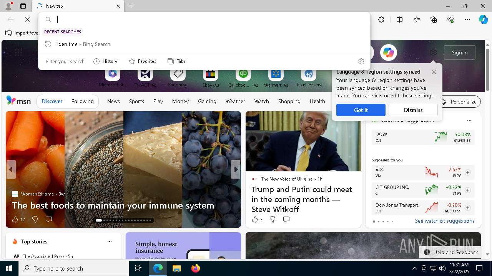Open the Weather menu item
Screen dimensions: 492x276
pyautogui.click(x=235, y=101)
